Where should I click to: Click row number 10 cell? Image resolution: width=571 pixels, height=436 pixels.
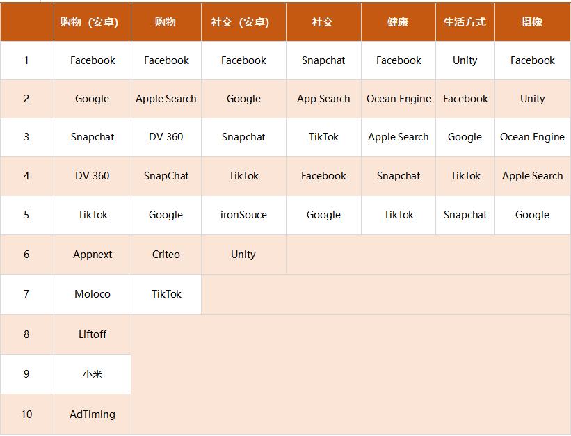[x=26, y=414]
